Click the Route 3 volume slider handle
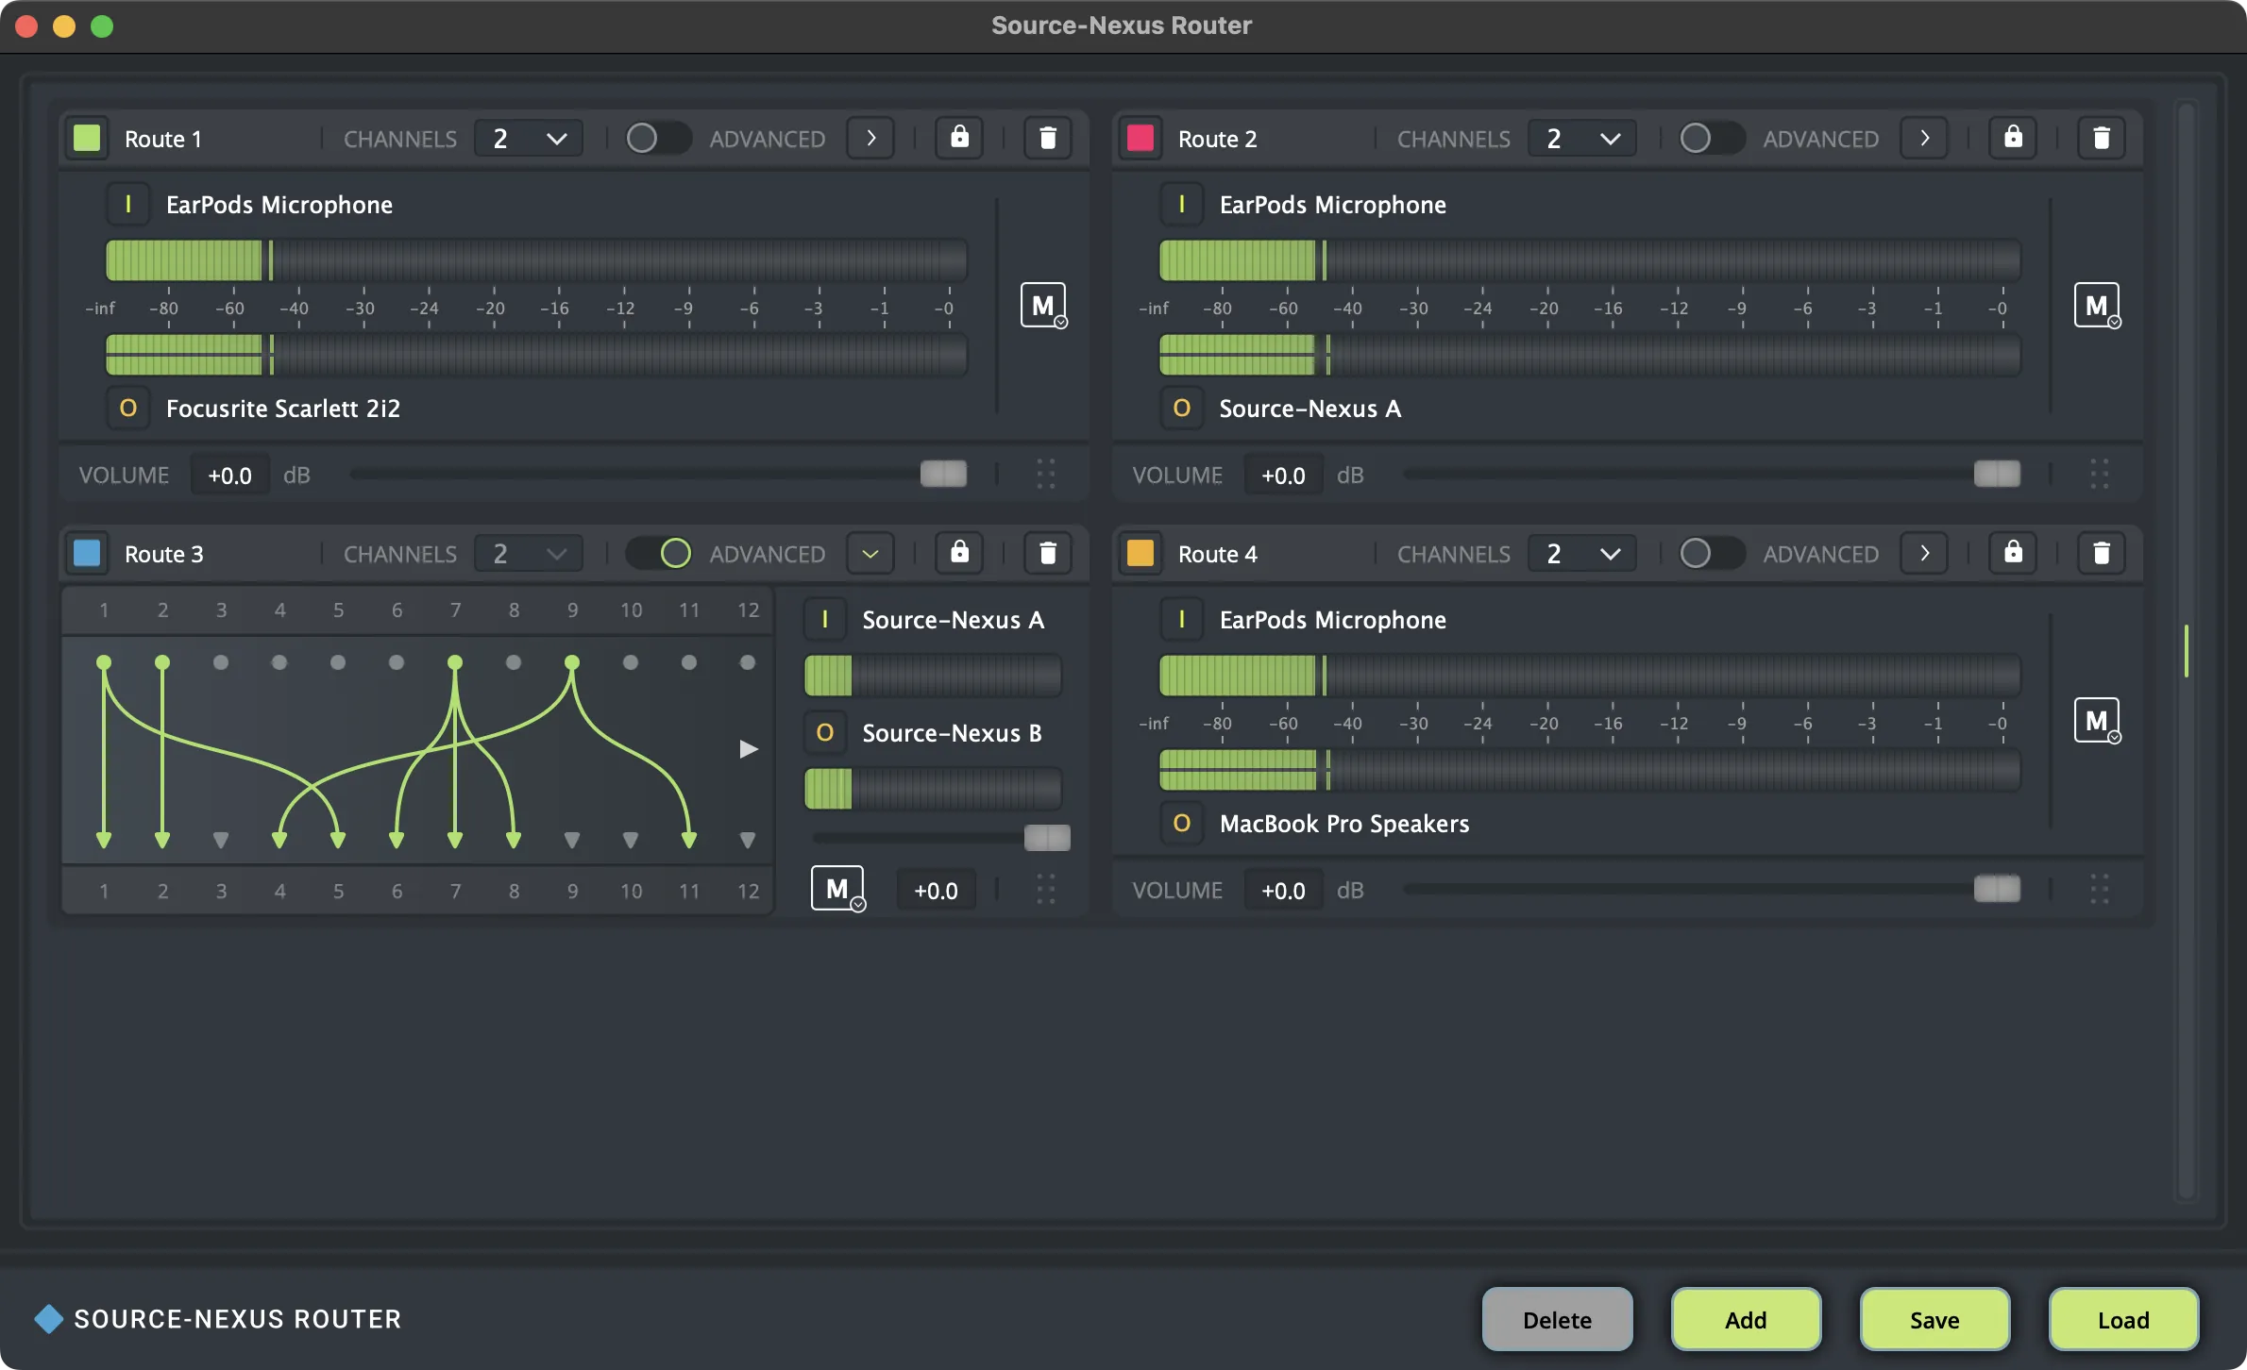The height and width of the screenshot is (1370, 2247). (x=1048, y=837)
